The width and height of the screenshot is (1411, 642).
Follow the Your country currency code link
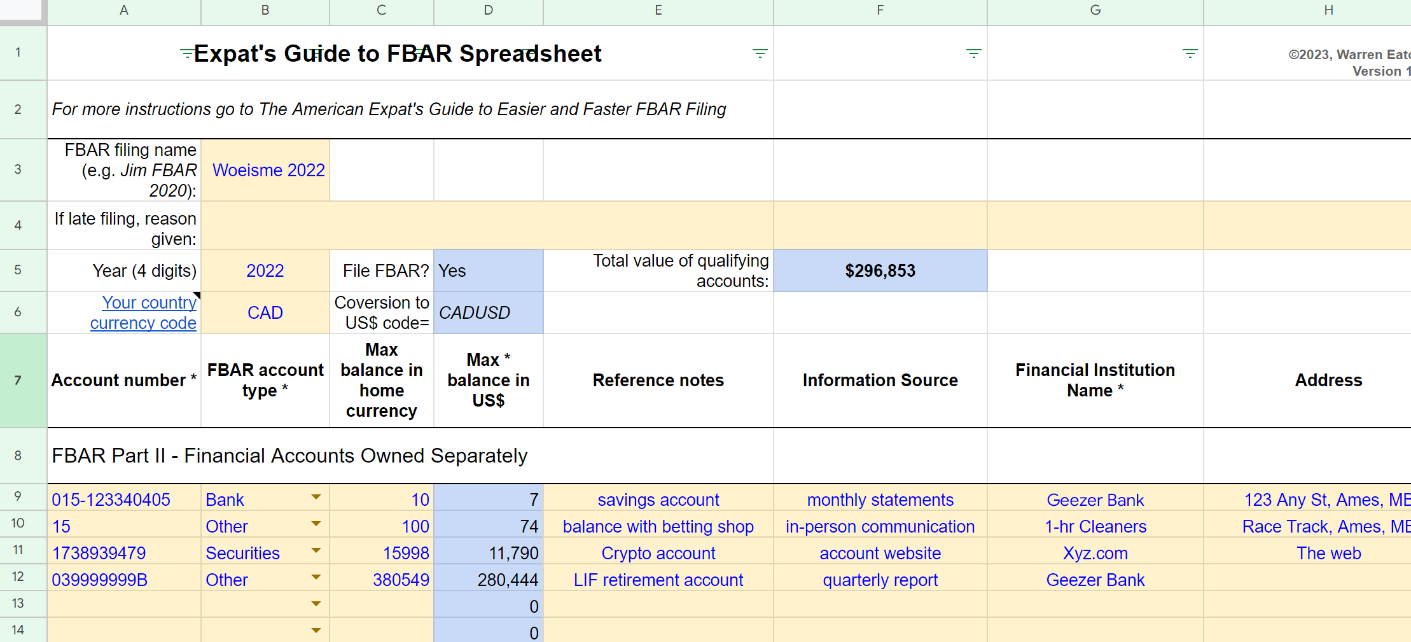[144, 312]
